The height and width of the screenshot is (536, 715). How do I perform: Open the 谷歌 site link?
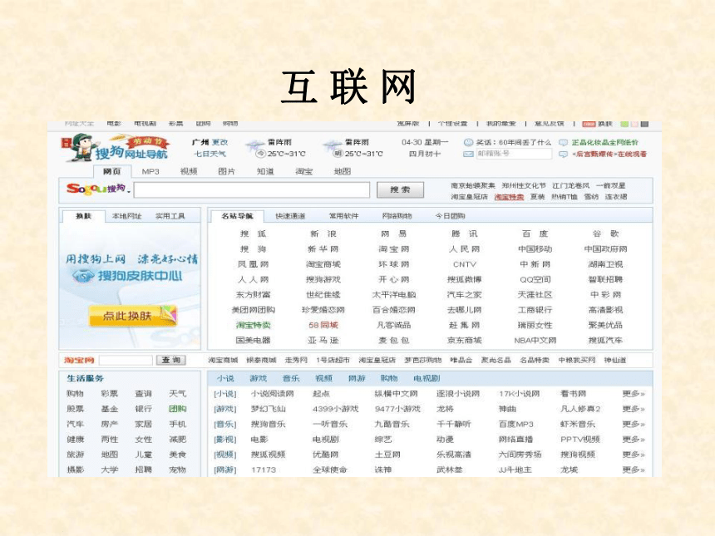coord(605,234)
